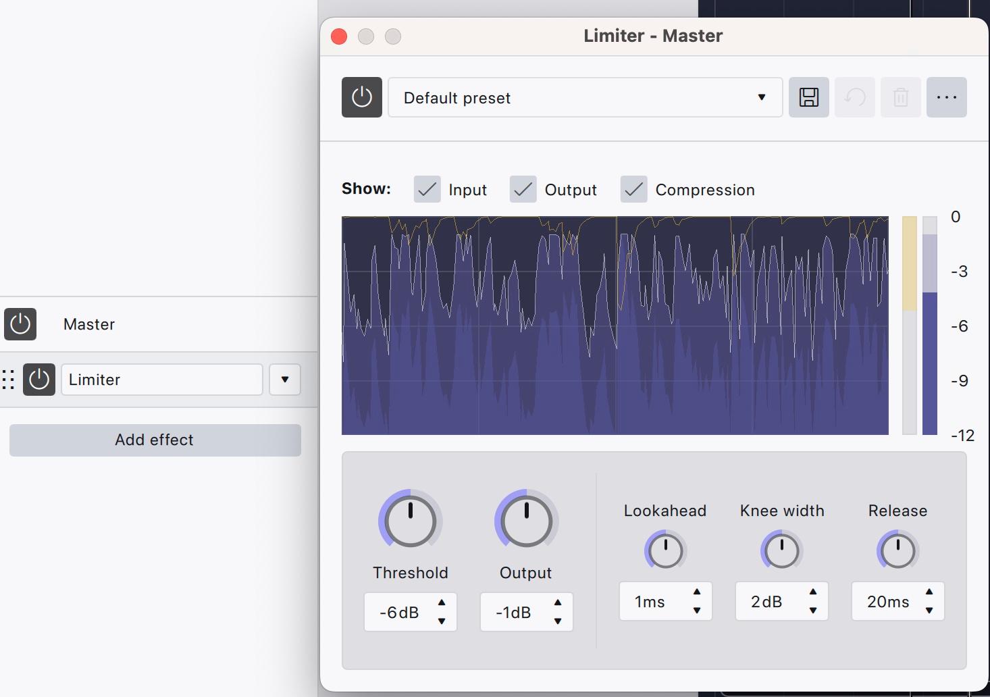Click the waveform compression graph
990x697 pixels.
(x=615, y=326)
